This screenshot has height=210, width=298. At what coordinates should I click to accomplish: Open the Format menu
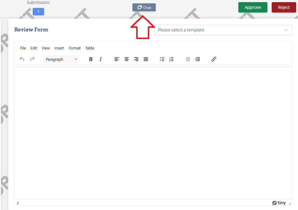click(75, 48)
